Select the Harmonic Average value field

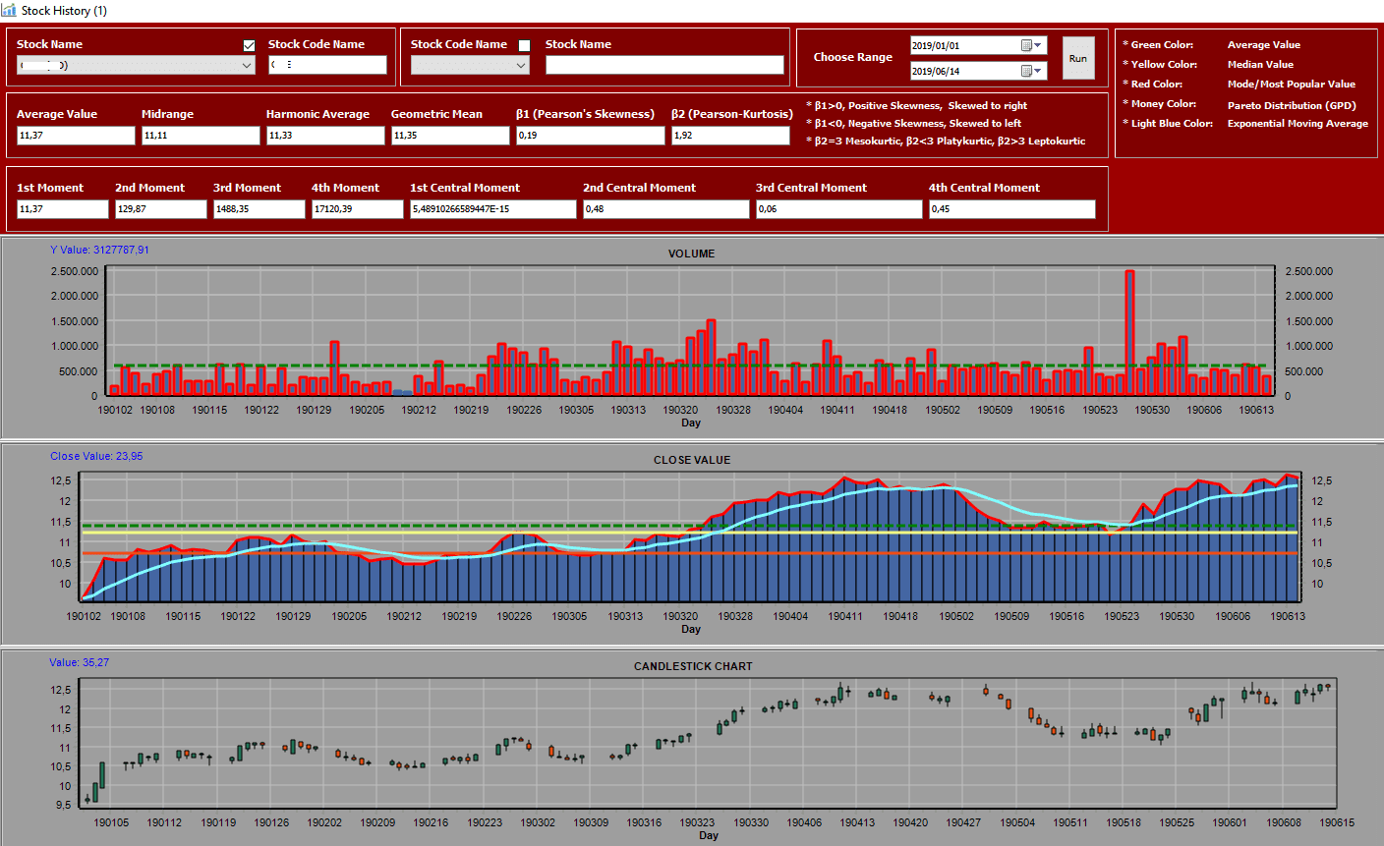(x=325, y=136)
